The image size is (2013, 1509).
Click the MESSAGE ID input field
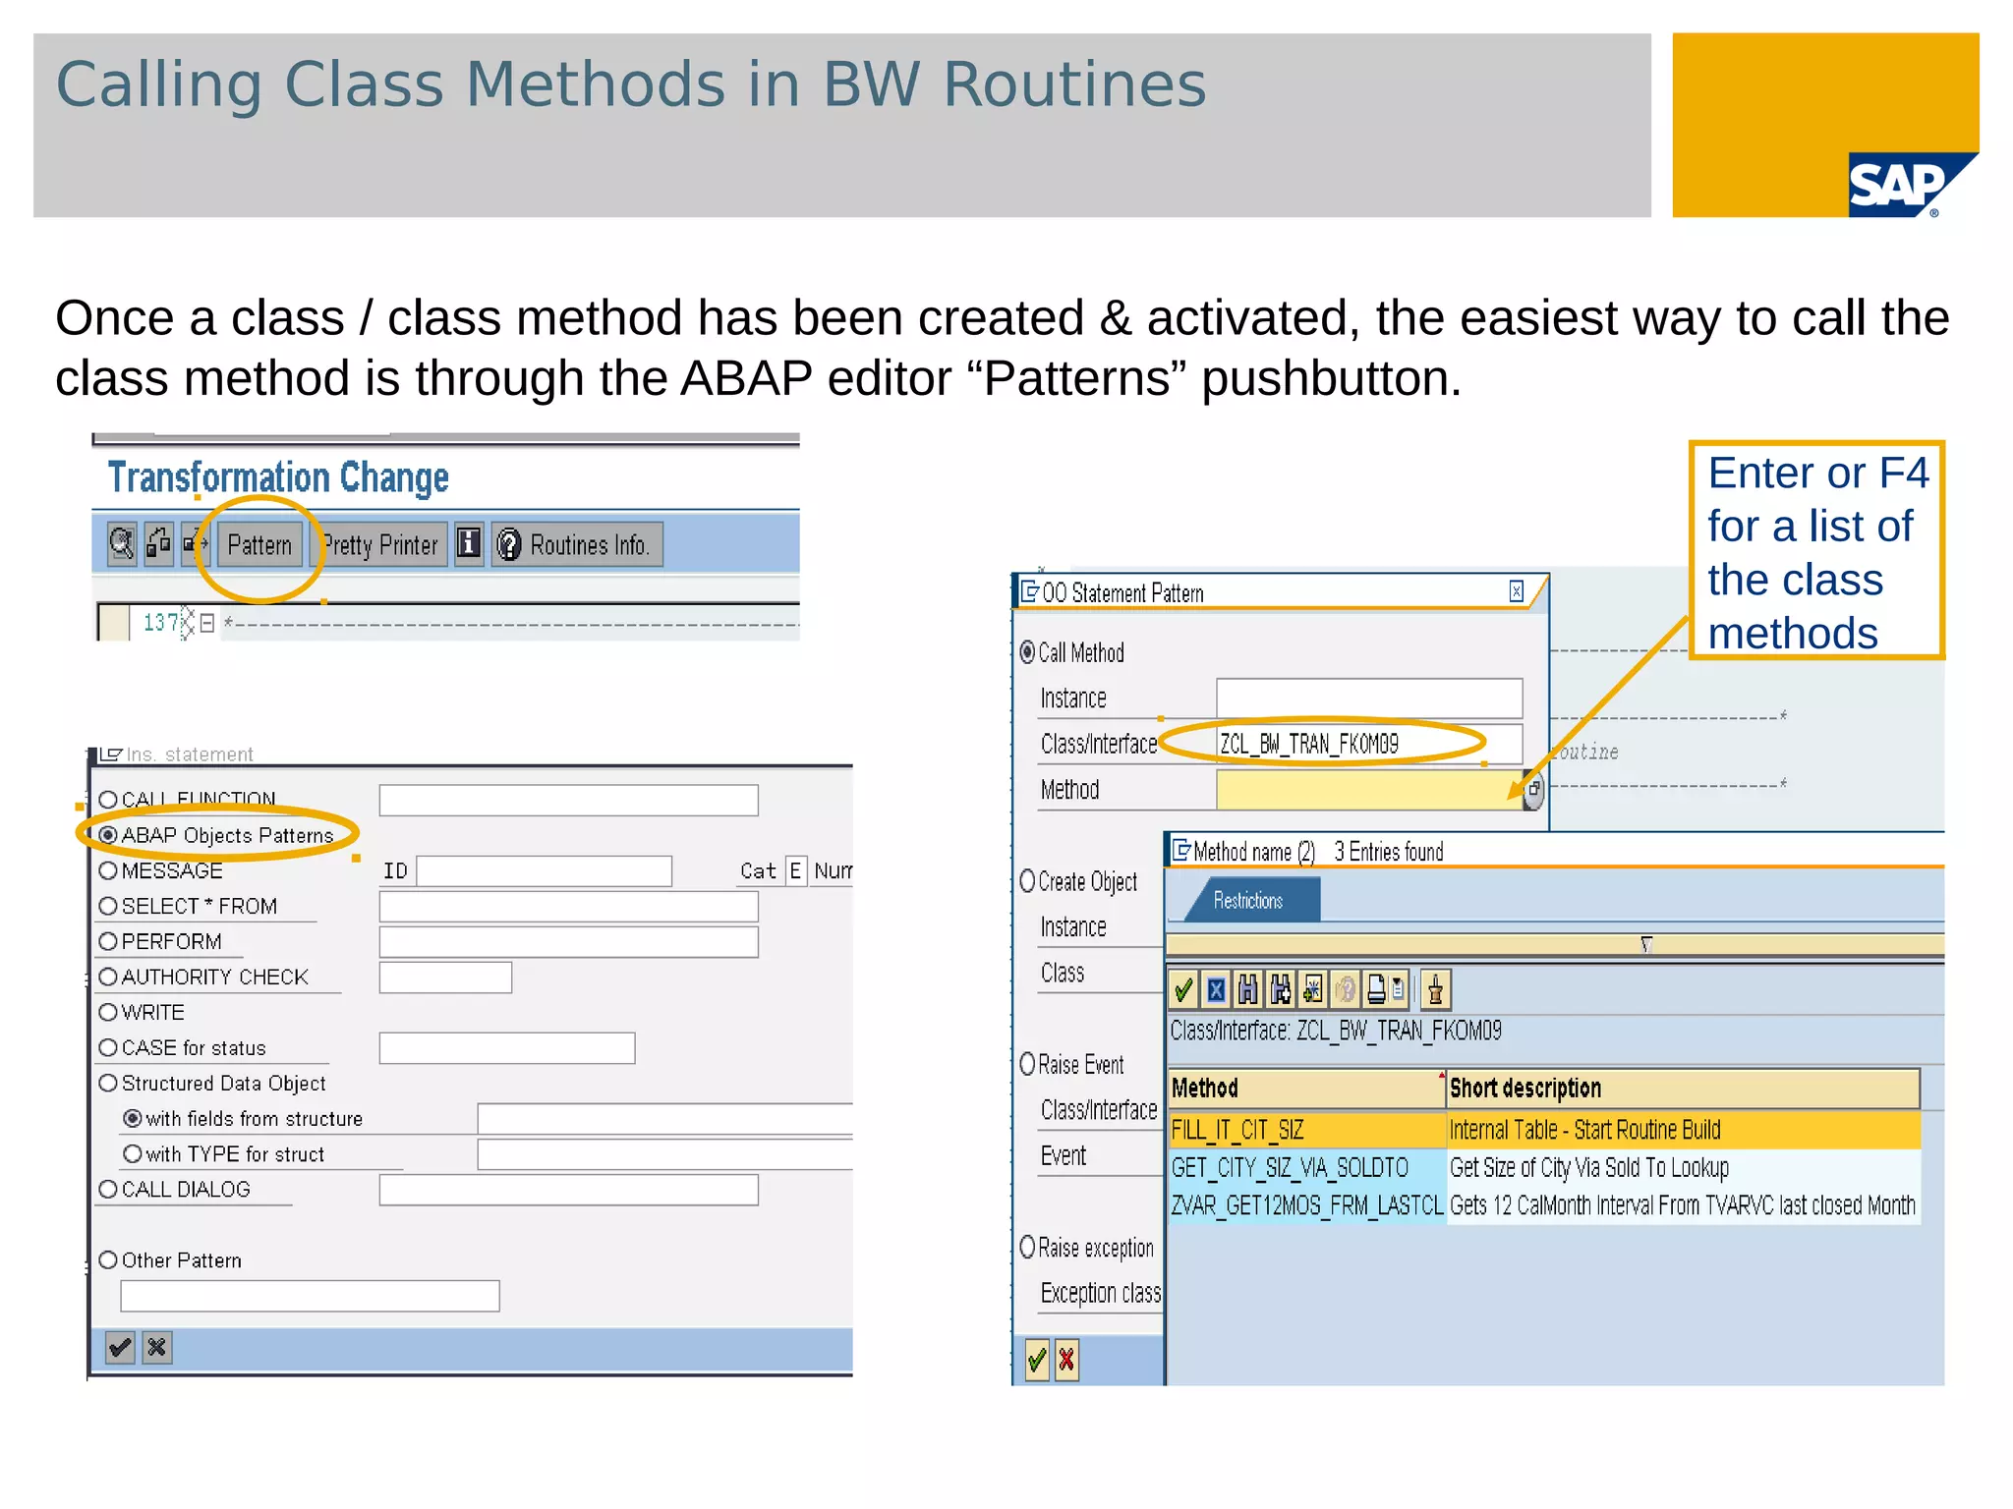tap(544, 870)
